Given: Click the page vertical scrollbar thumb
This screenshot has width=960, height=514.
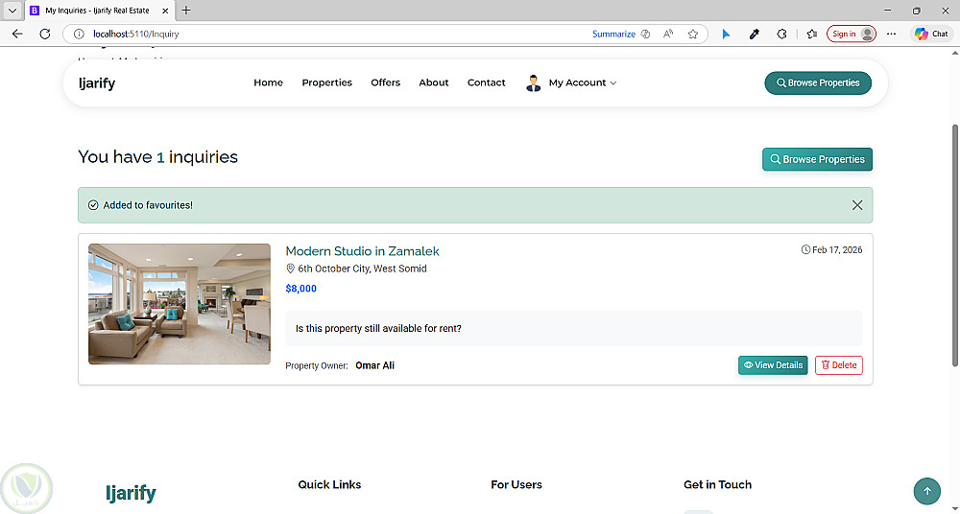Looking at the screenshot, I should [953, 245].
